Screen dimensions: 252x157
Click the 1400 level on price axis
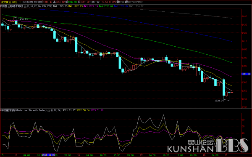[x=244, y=49]
